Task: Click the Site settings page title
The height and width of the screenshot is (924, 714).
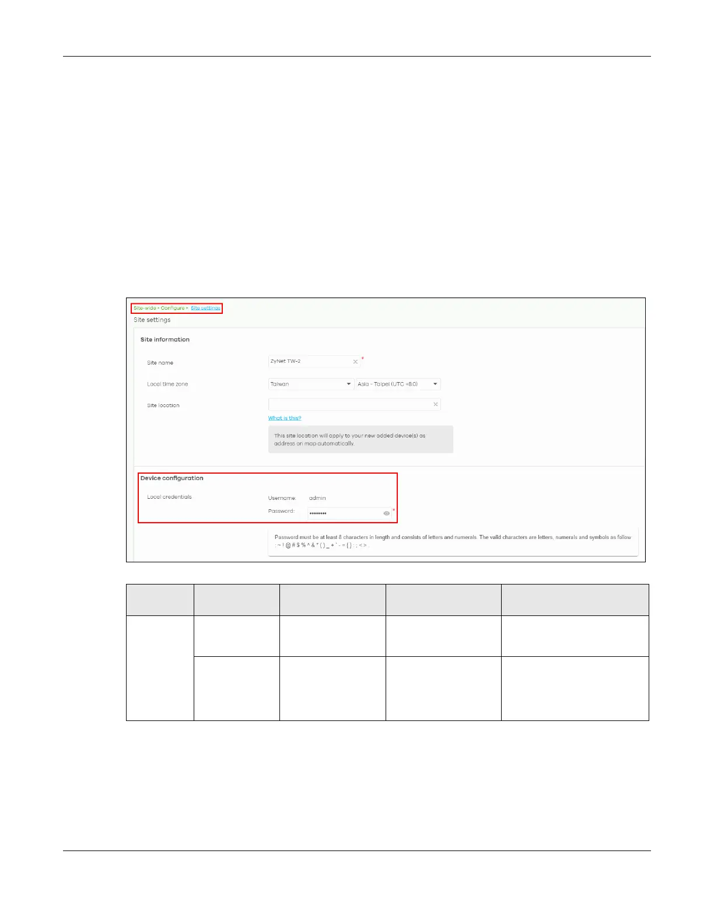Action: pos(152,320)
